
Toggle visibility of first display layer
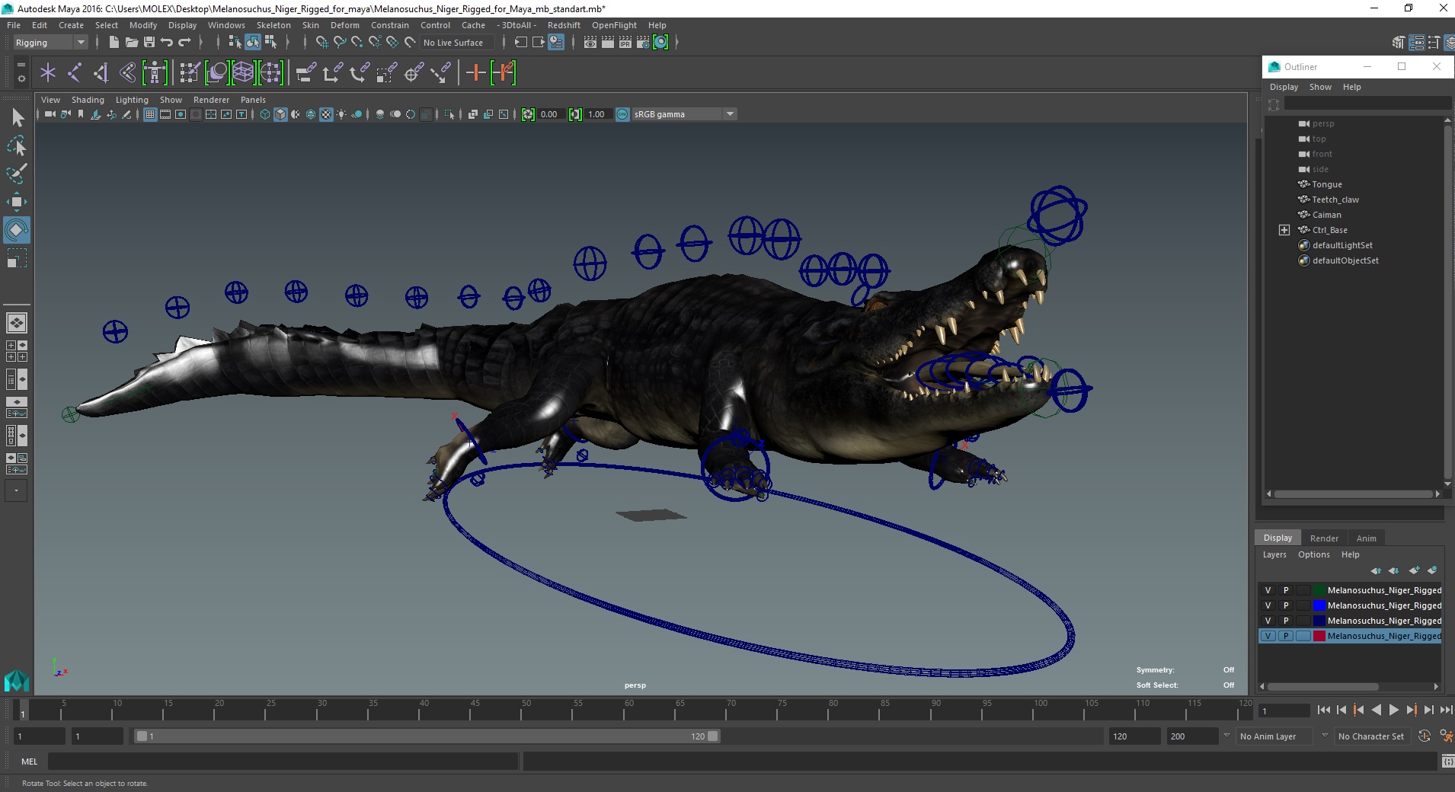point(1268,590)
